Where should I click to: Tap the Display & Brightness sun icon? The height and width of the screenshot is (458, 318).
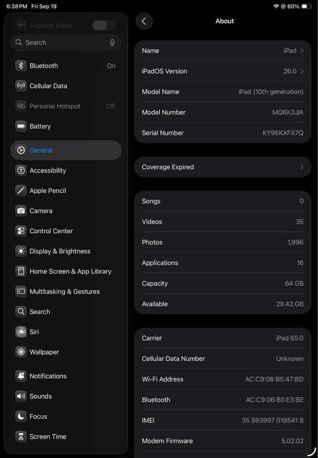[21, 251]
